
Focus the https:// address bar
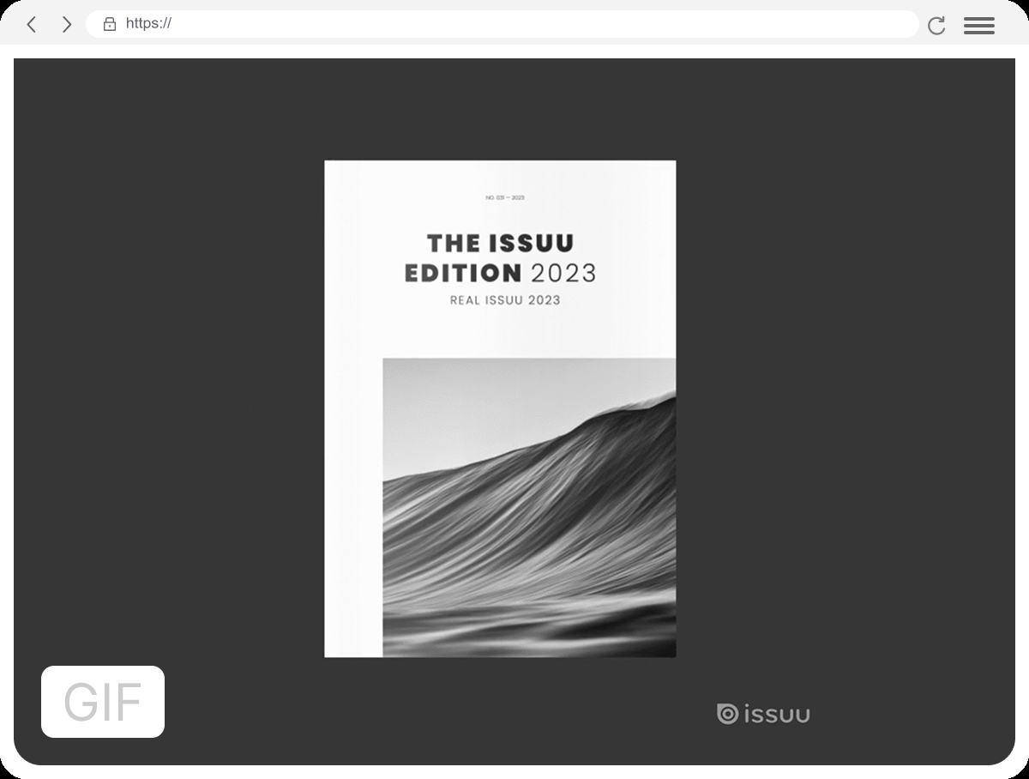[502, 24]
